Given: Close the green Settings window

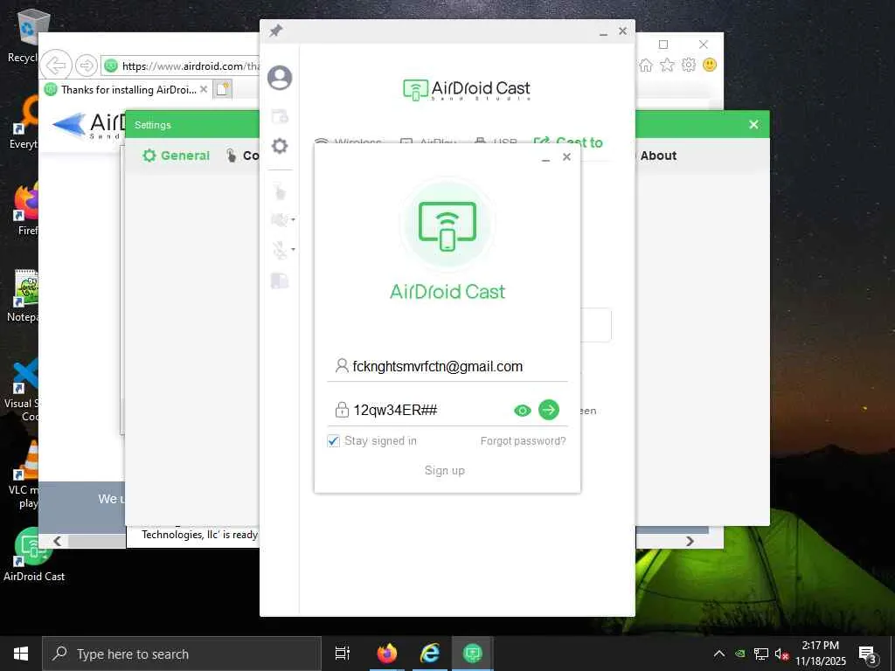Looking at the screenshot, I should click(x=753, y=124).
